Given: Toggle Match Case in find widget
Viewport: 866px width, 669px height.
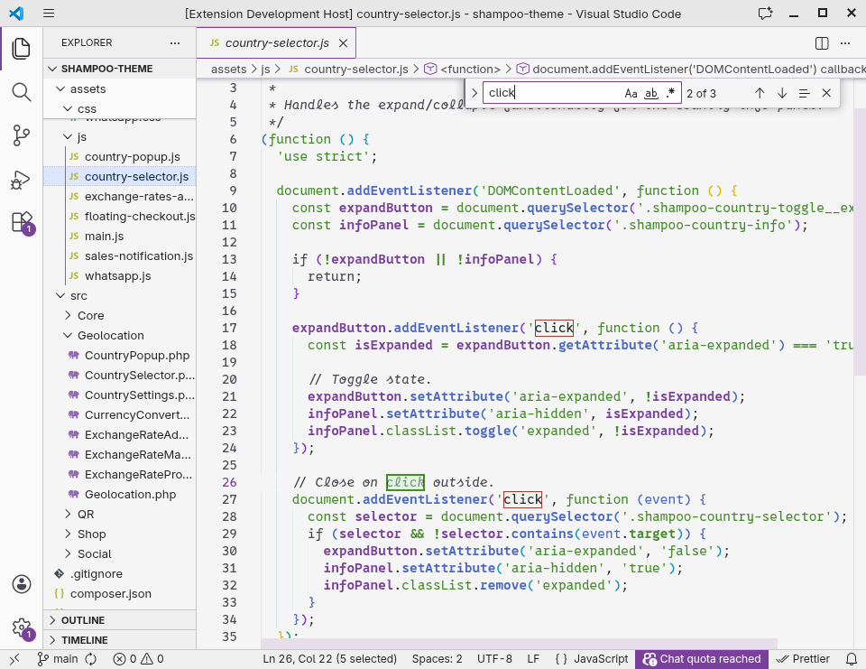Looking at the screenshot, I should click(631, 93).
